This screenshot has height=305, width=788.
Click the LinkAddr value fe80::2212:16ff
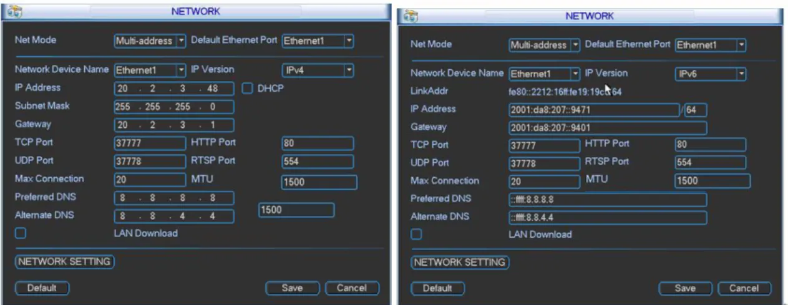pyautogui.click(x=565, y=92)
